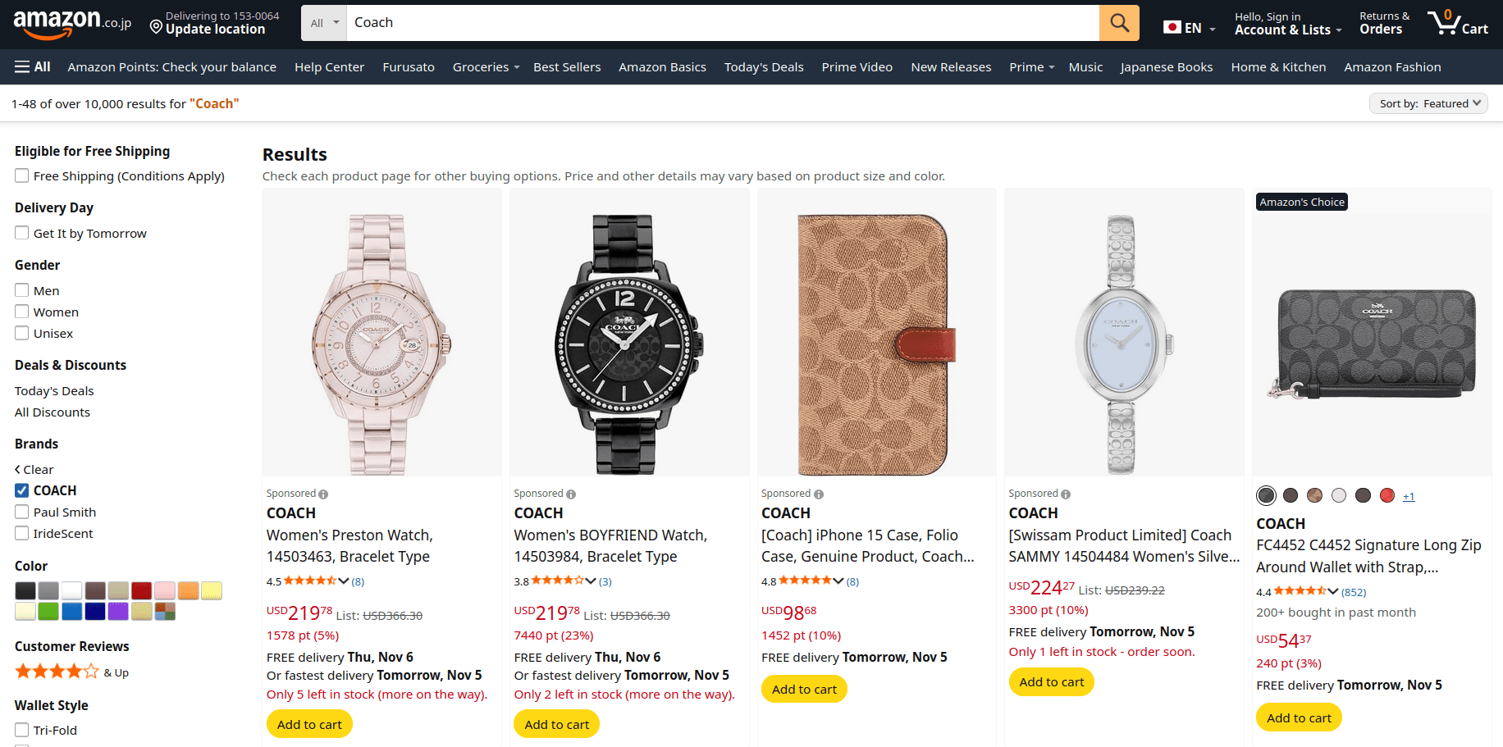This screenshot has height=747, width=1503.
Task: Open the shopping cart icon
Action: (x=1457, y=23)
